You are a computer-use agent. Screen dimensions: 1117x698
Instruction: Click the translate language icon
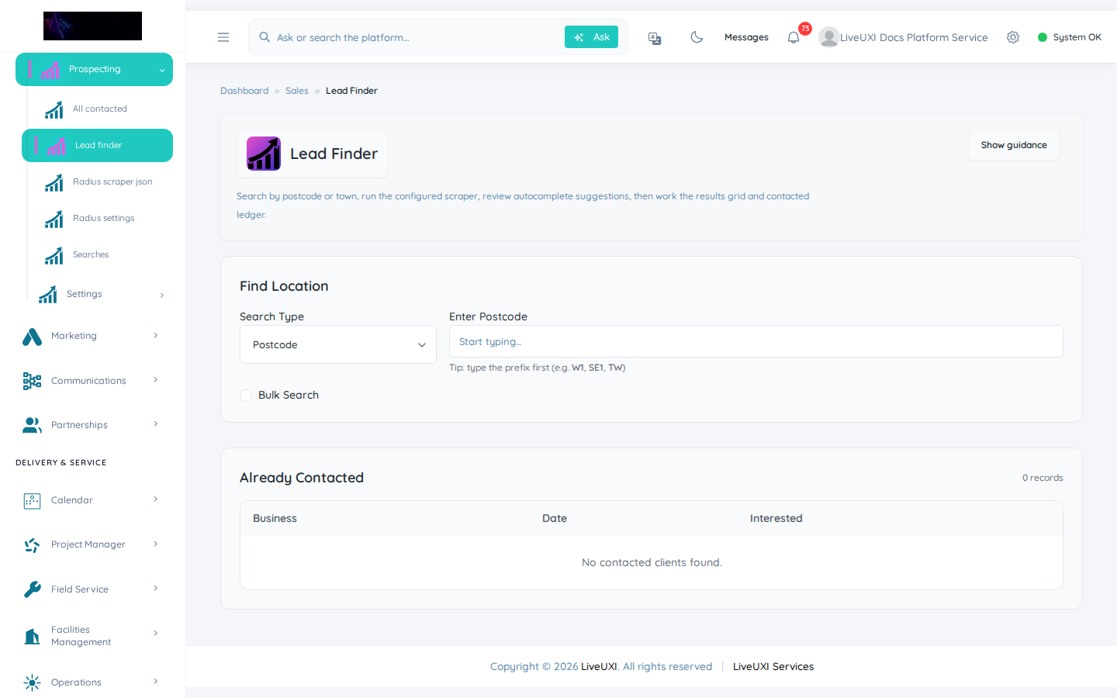(x=655, y=38)
